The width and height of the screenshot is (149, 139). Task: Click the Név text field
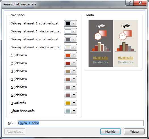(81, 123)
